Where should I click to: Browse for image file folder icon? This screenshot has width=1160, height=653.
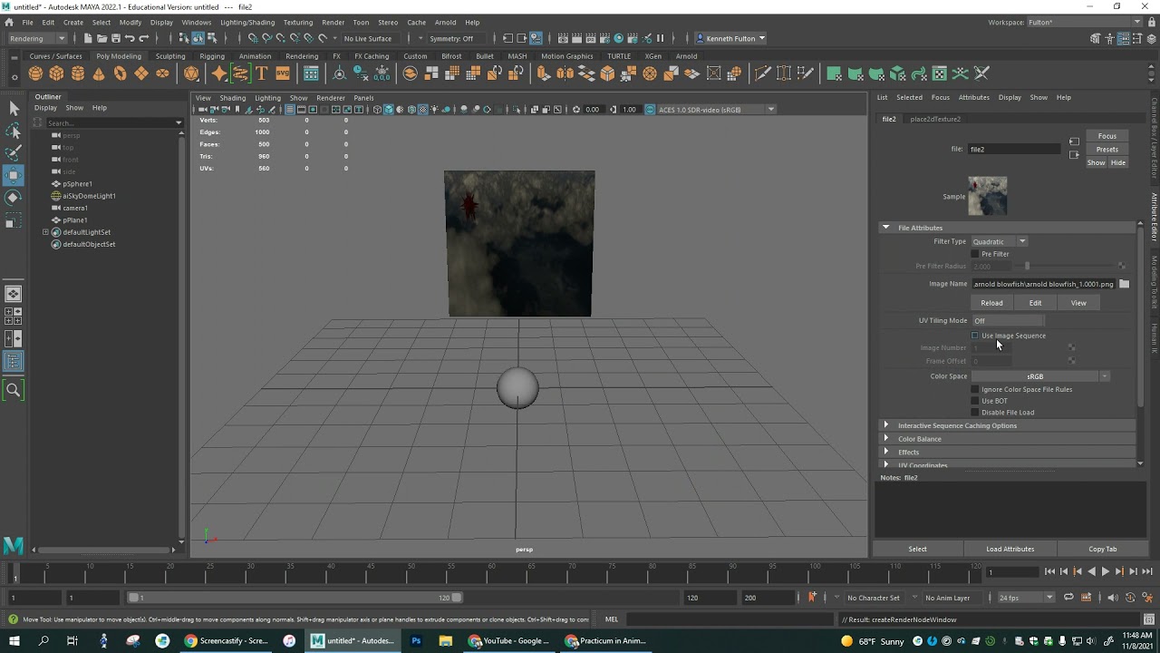(x=1124, y=284)
